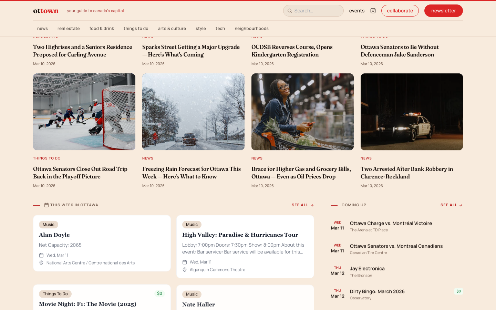Open Senators Close Out Road Trip article

coord(80,173)
